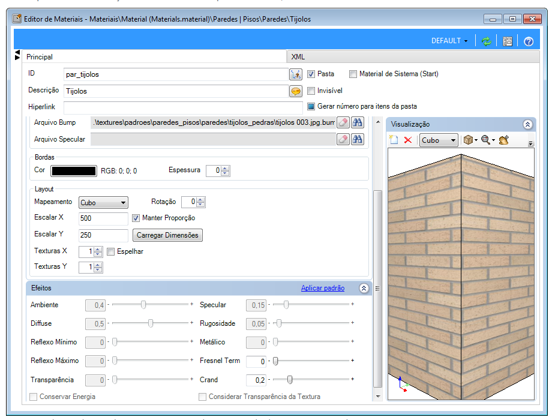Click the ID lookup icon beside par_tijolos
Image resolution: width=558 pixels, height=420 pixels.
pos(296,74)
